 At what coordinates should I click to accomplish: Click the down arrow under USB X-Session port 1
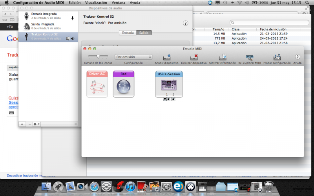(165, 99)
